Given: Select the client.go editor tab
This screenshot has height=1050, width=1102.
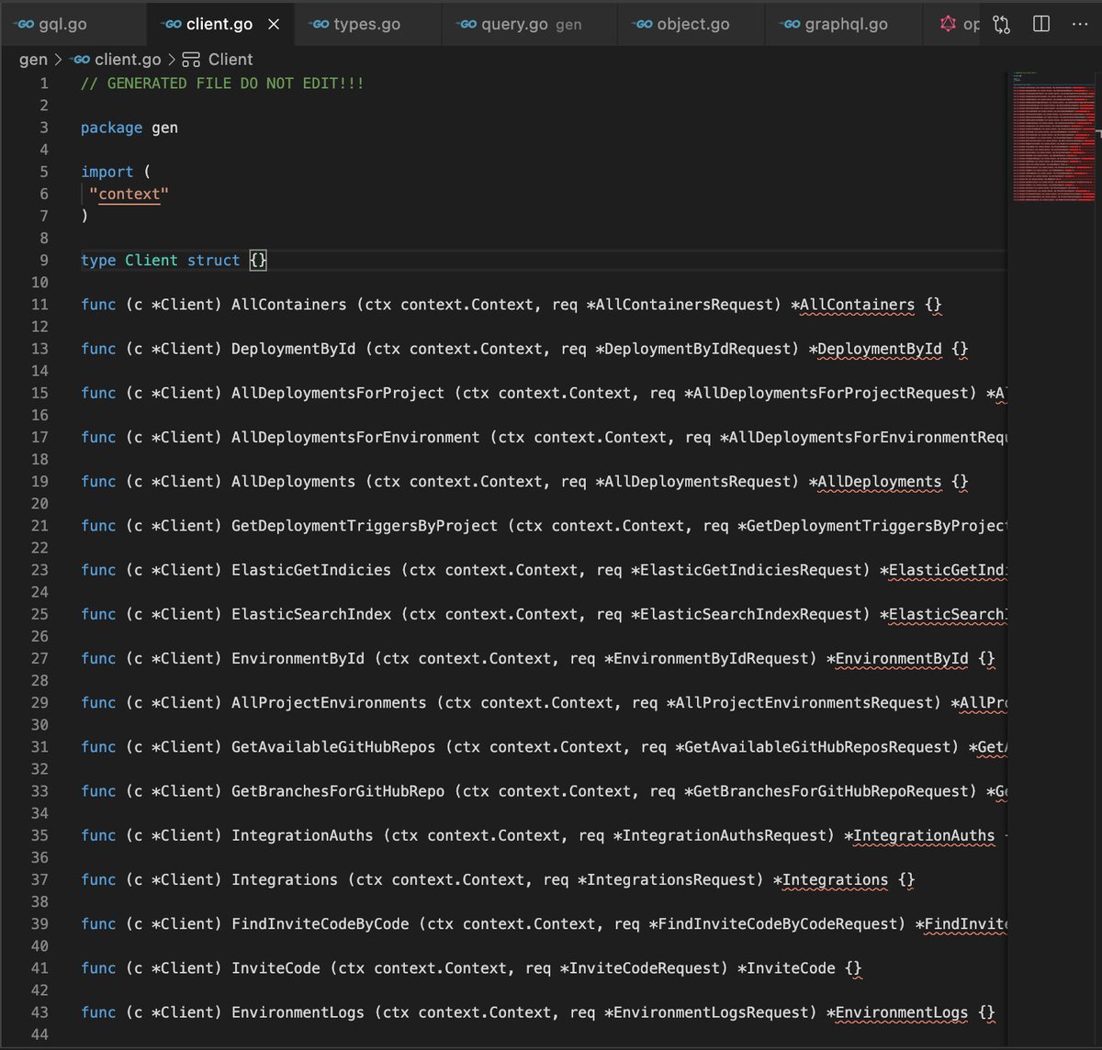Looking at the screenshot, I should [219, 24].
